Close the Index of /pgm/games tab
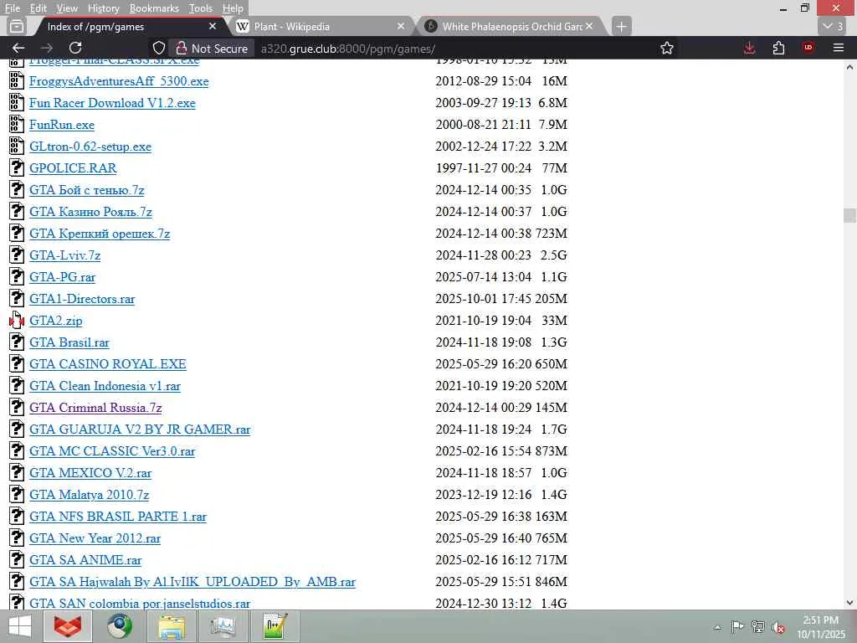Screen dimensions: 857x643 (x=213, y=26)
